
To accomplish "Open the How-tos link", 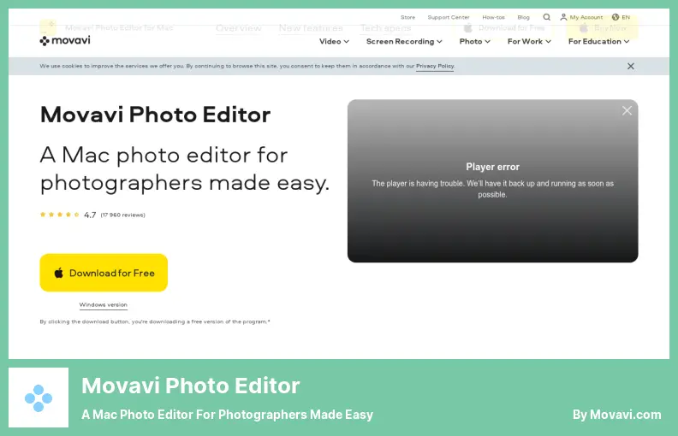I will [493, 17].
